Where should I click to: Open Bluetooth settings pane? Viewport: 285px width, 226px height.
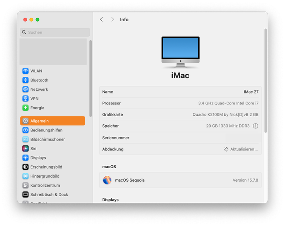pyautogui.click(x=39, y=80)
